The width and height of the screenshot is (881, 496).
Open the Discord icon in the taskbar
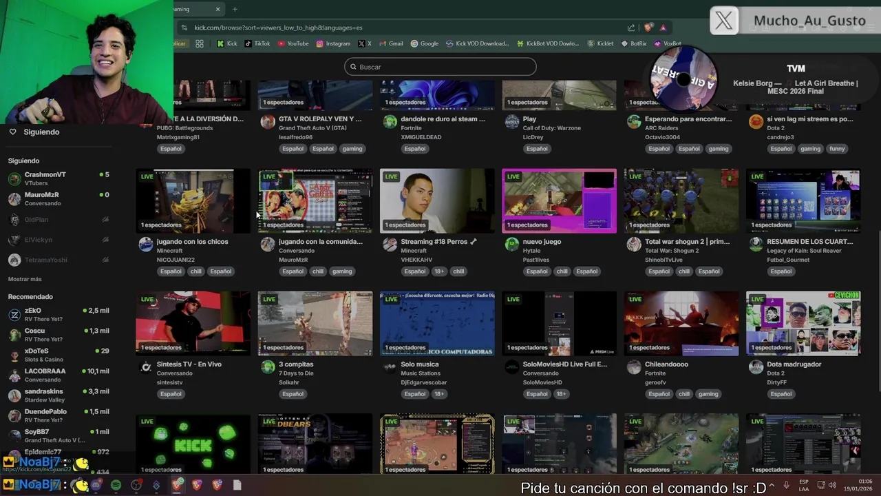point(96,485)
